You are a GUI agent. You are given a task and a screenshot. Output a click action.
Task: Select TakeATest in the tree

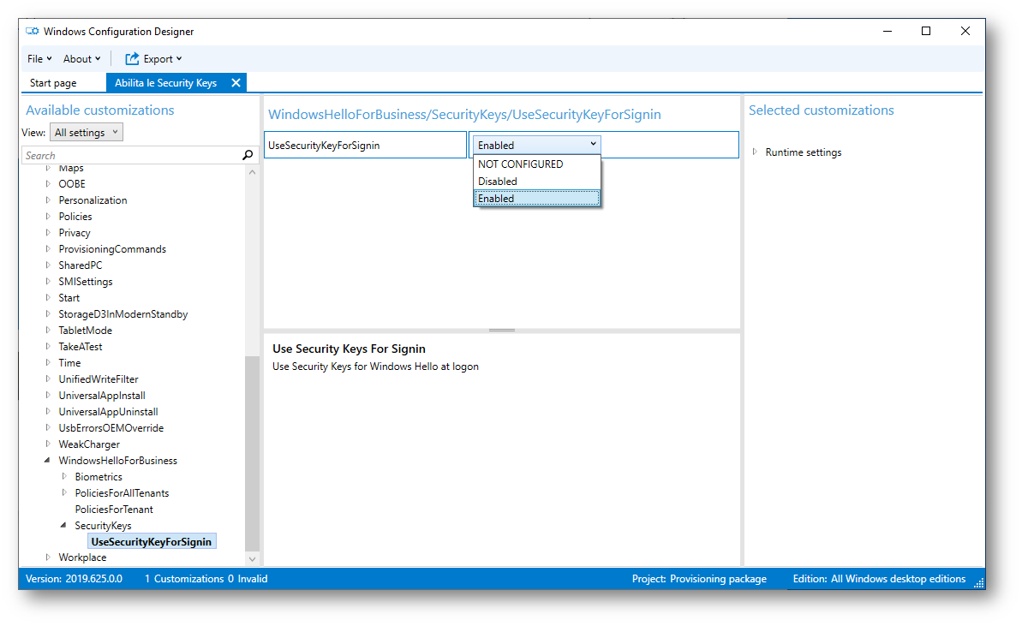tap(81, 347)
